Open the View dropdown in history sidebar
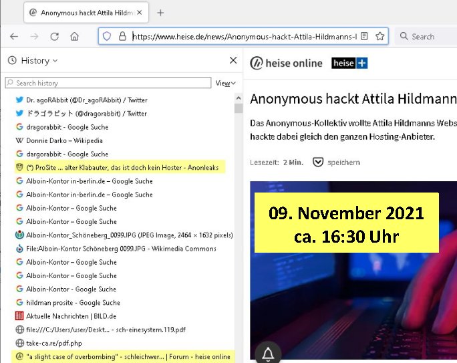 click(x=225, y=83)
